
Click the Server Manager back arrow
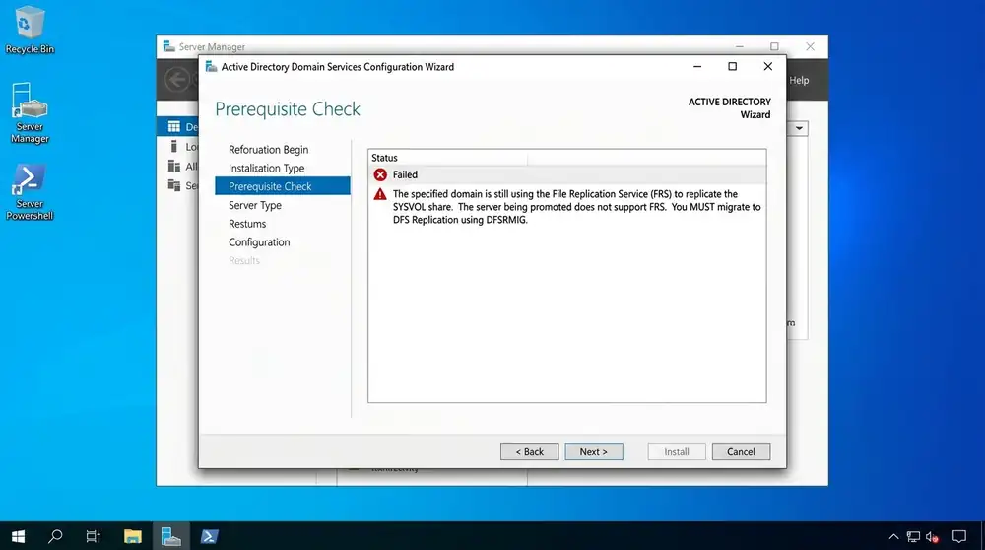pyautogui.click(x=177, y=80)
